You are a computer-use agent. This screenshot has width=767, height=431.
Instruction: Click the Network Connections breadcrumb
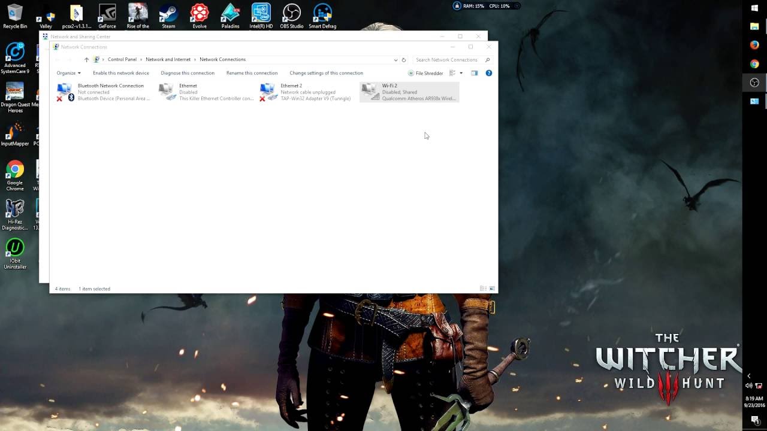pyautogui.click(x=222, y=59)
